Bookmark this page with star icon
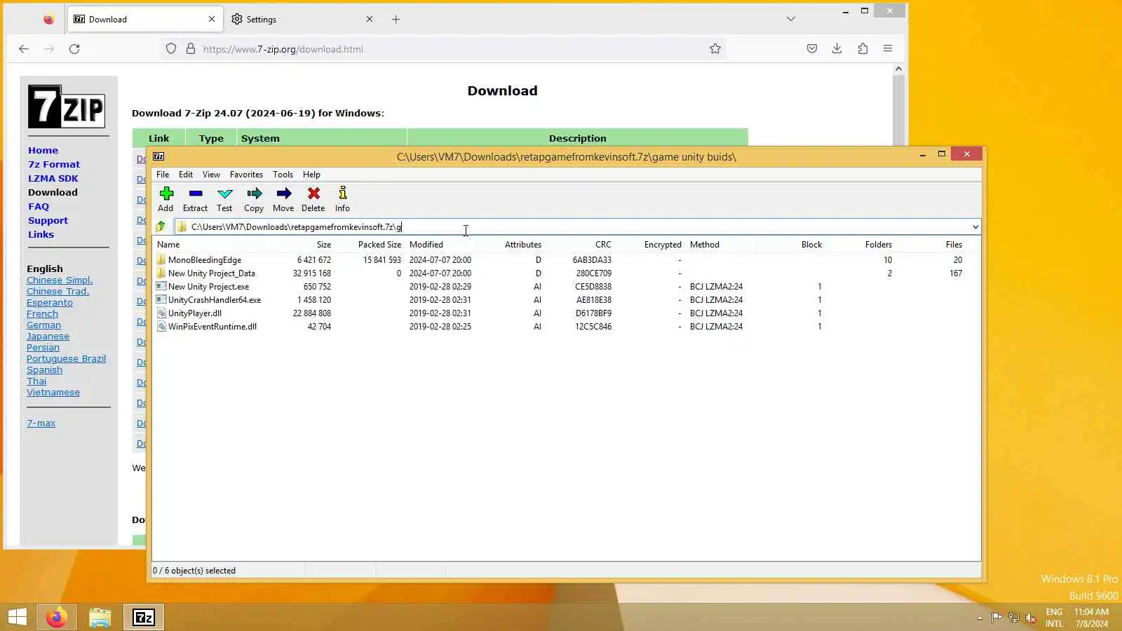This screenshot has width=1122, height=631. 715,49
